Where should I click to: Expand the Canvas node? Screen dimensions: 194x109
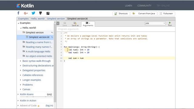tap(21, 89)
